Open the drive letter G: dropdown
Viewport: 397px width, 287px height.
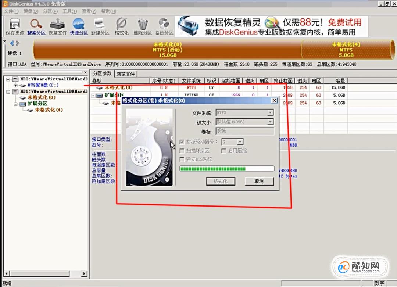point(240,142)
